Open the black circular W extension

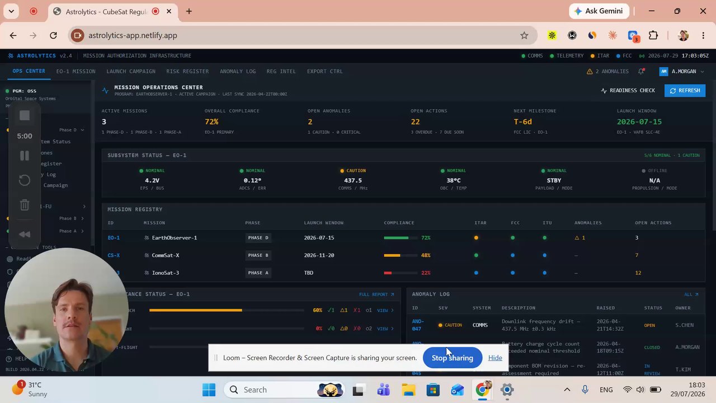click(572, 35)
